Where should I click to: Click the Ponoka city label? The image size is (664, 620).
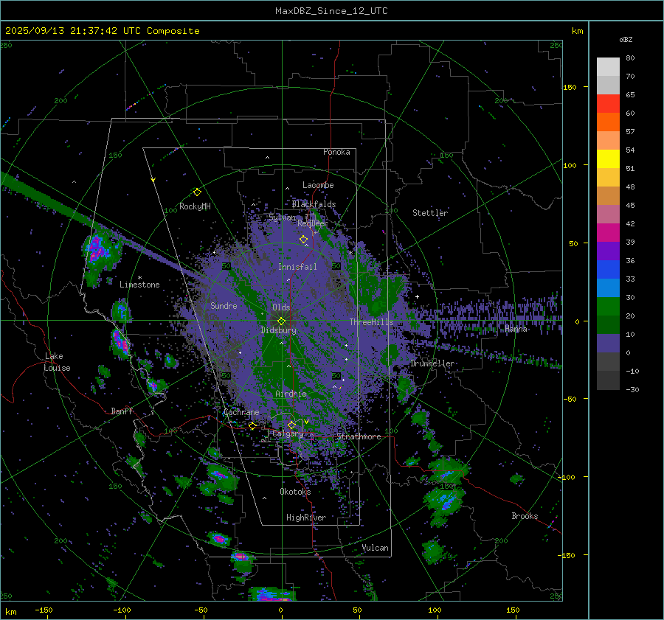point(336,152)
